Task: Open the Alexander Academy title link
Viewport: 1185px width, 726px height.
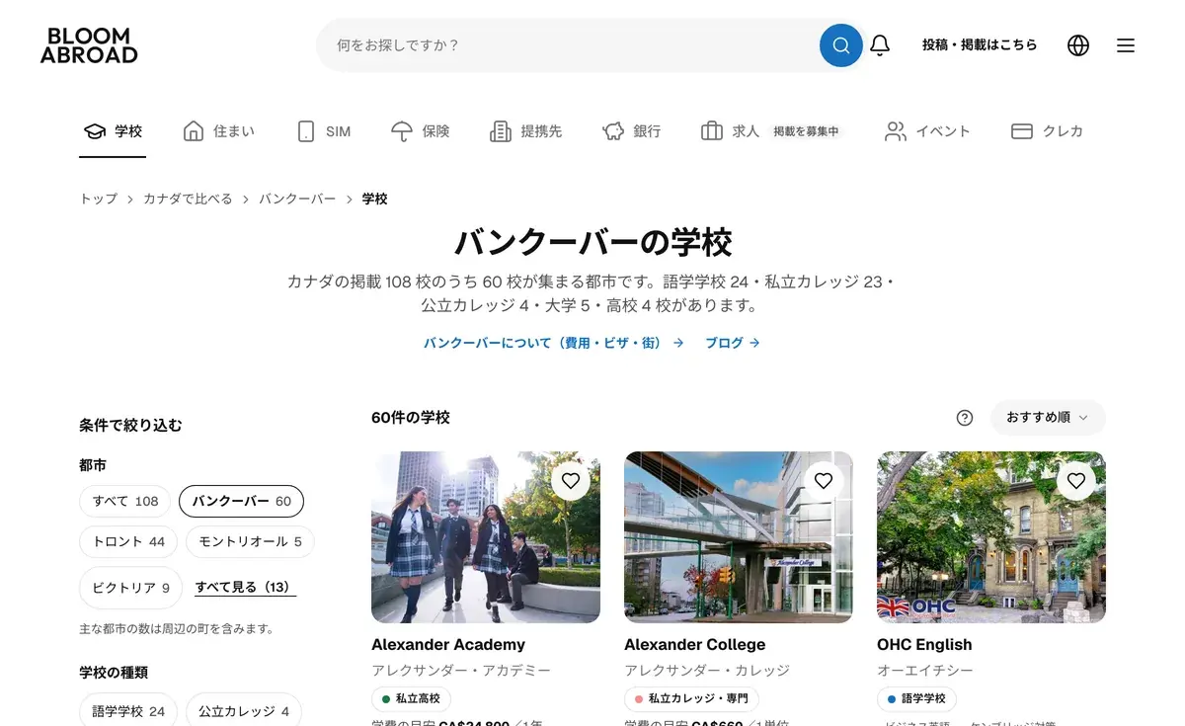Action: pos(448,645)
